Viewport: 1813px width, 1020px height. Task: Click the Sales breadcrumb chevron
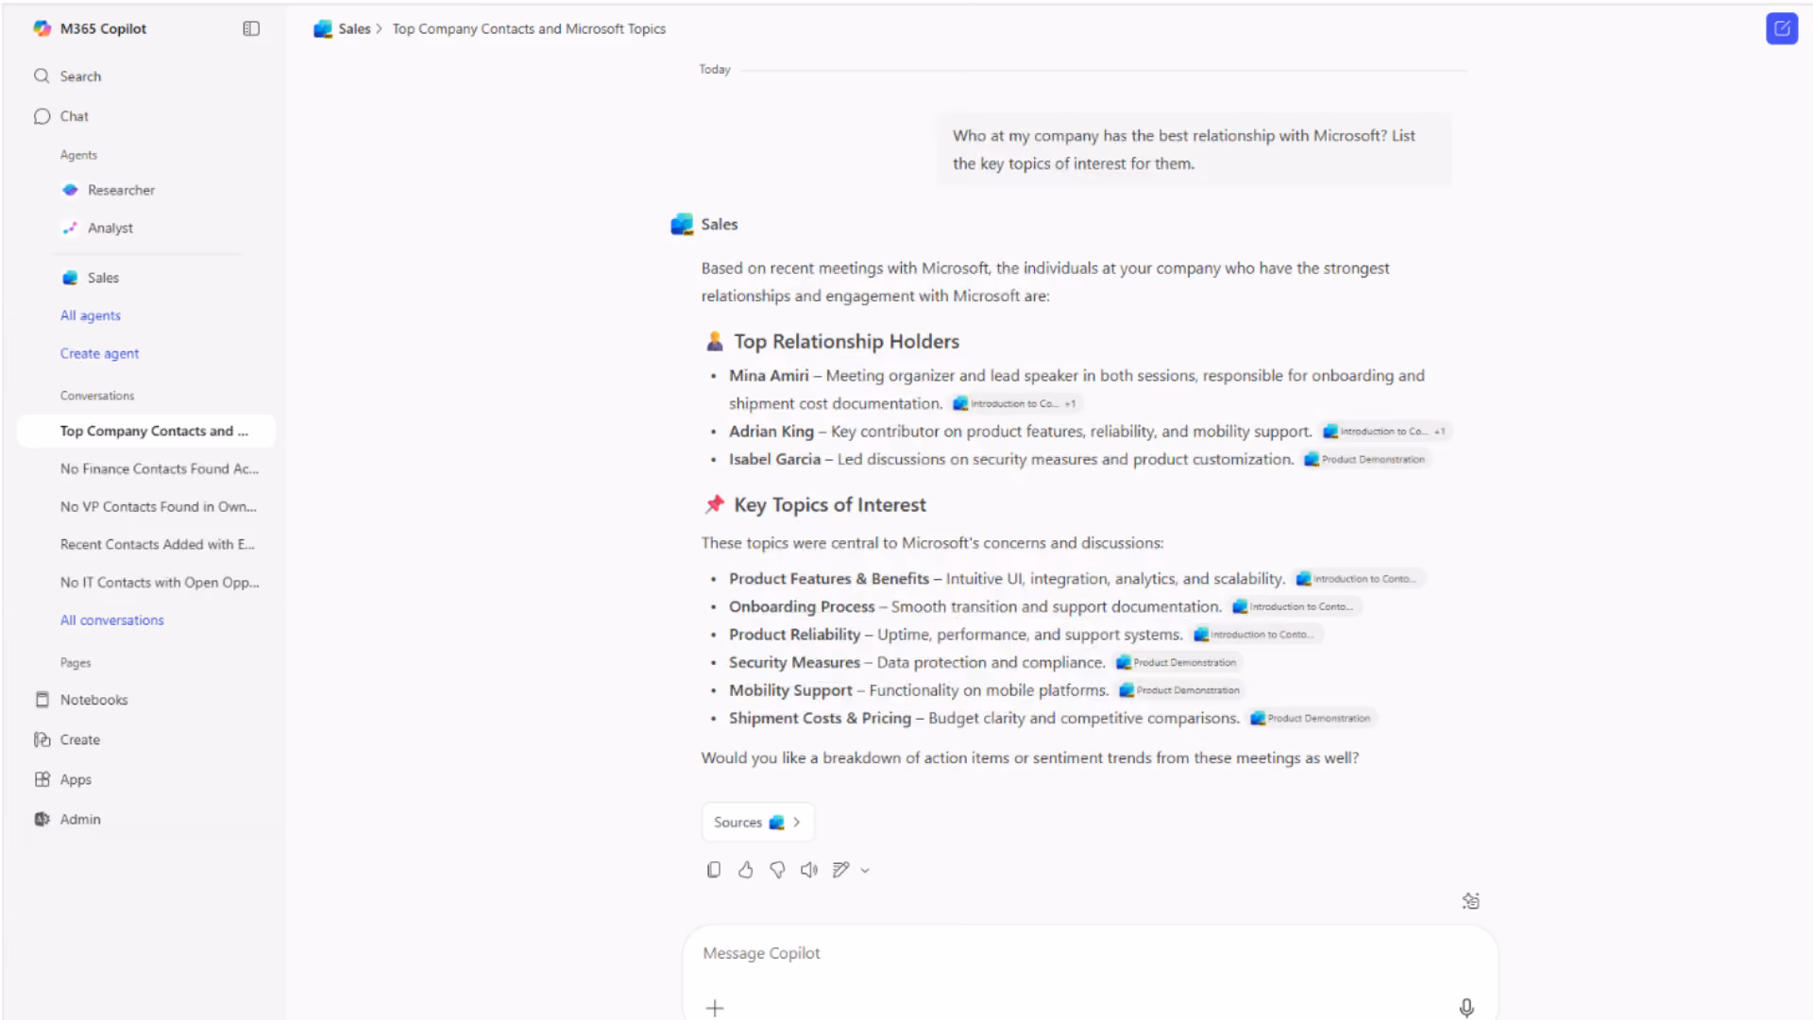(x=379, y=29)
